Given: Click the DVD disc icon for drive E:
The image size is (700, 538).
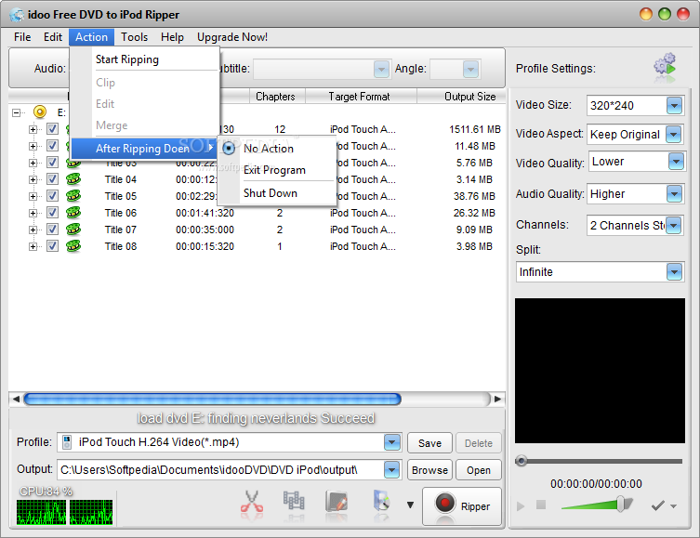Looking at the screenshot, I should click(x=40, y=112).
